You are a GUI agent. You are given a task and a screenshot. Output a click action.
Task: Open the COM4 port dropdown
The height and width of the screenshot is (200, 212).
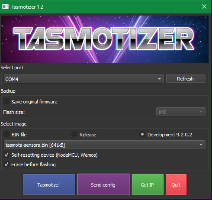[84, 79]
